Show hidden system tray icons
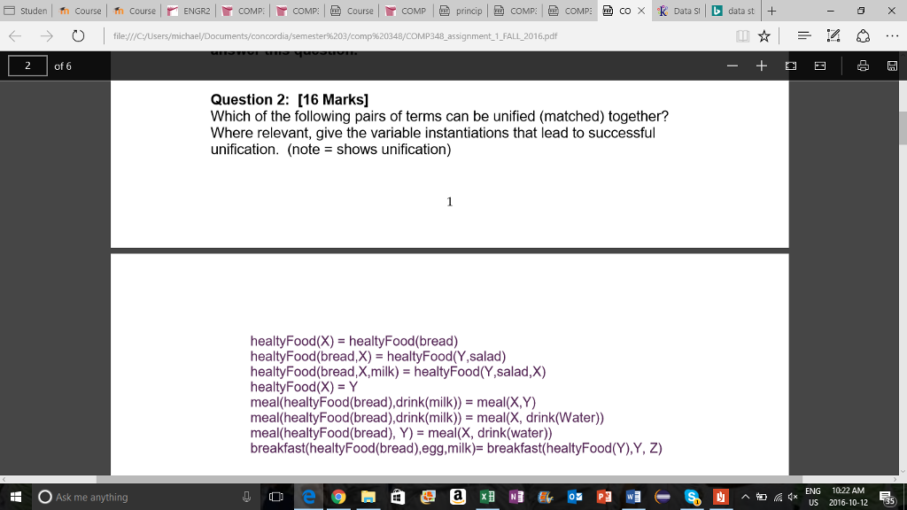907x510 pixels. 745,497
